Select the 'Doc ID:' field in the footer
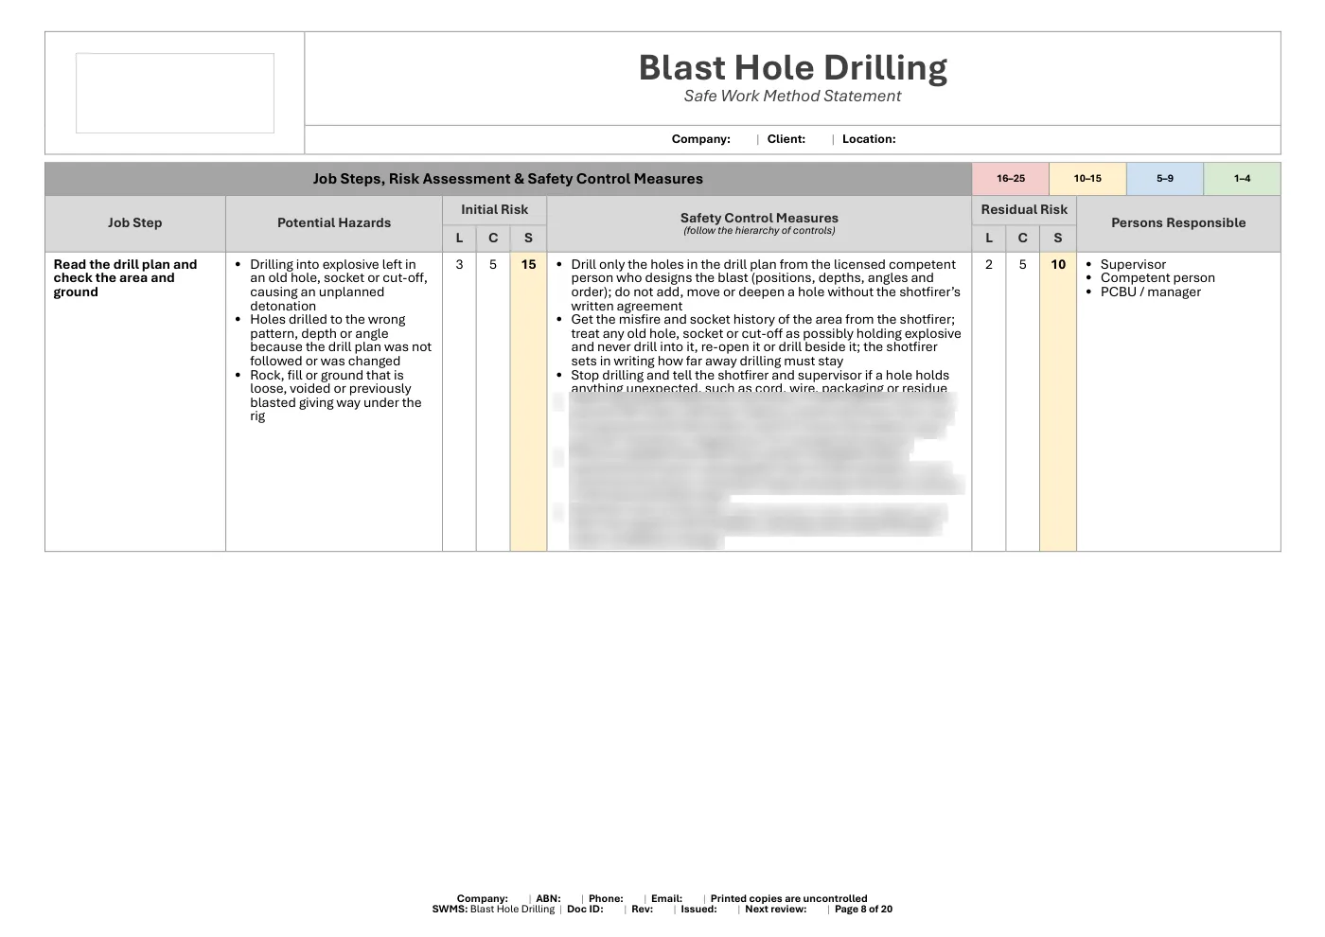1325x937 pixels. [x=585, y=910]
